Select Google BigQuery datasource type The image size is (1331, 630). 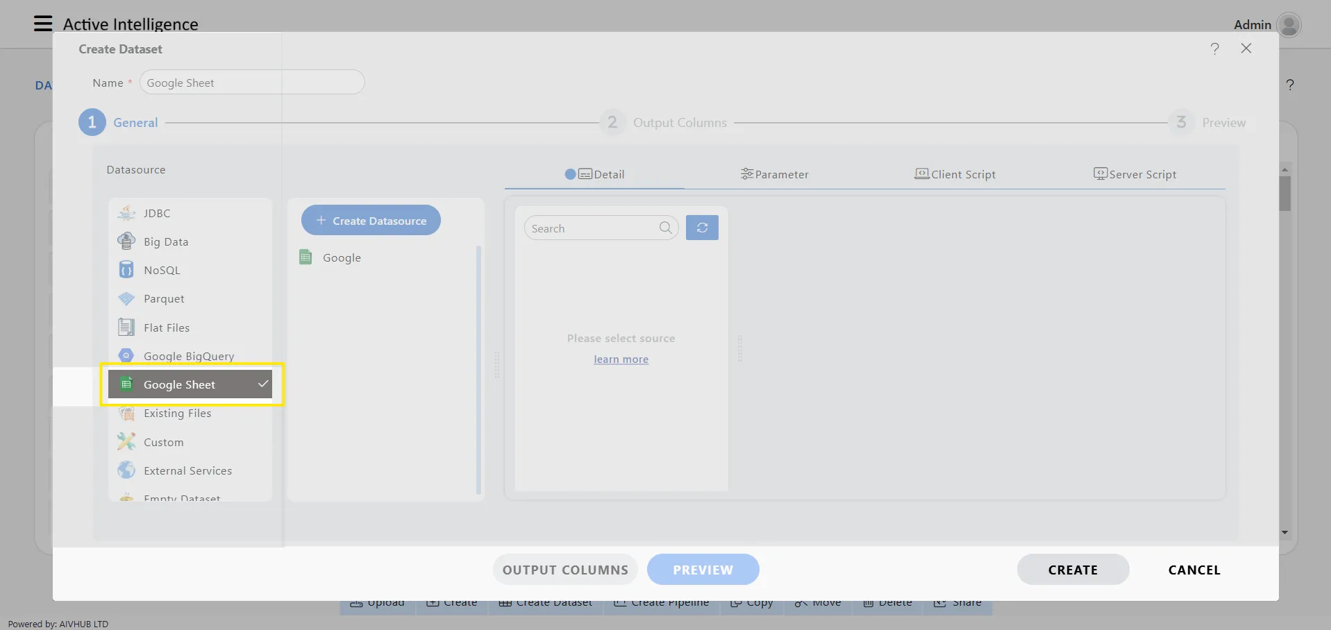click(x=190, y=356)
